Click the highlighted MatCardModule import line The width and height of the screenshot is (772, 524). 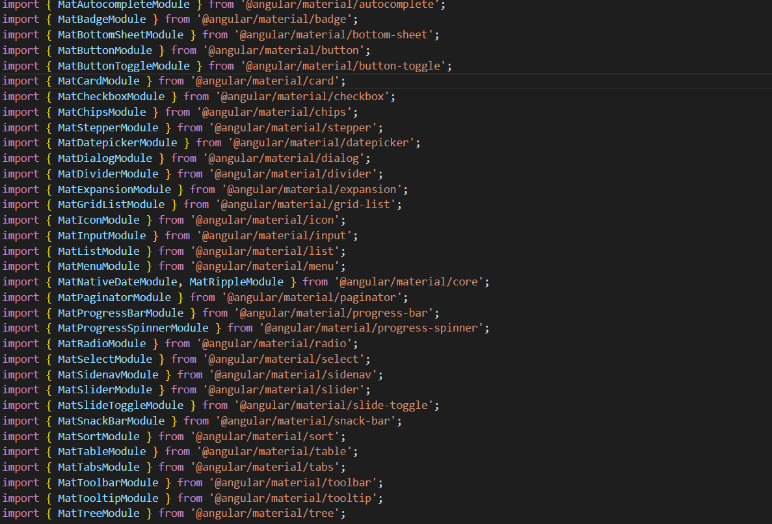click(98, 81)
